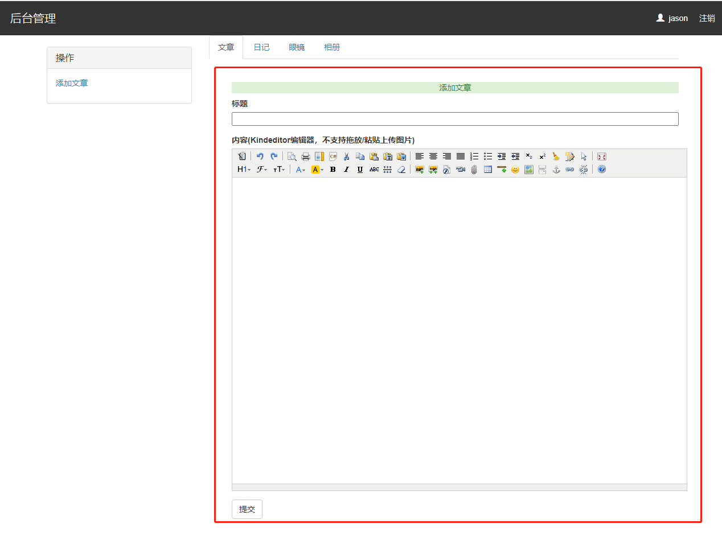The image size is (722, 536).
Task: Go to 后台管理 home brand link
Action: pos(33,18)
